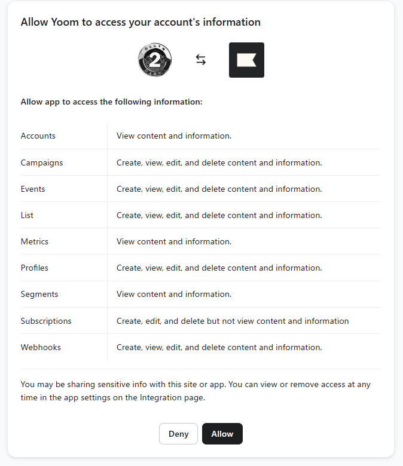The height and width of the screenshot is (466, 403).
Task: Click the Webhooks permission label
Action: [x=41, y=348]
